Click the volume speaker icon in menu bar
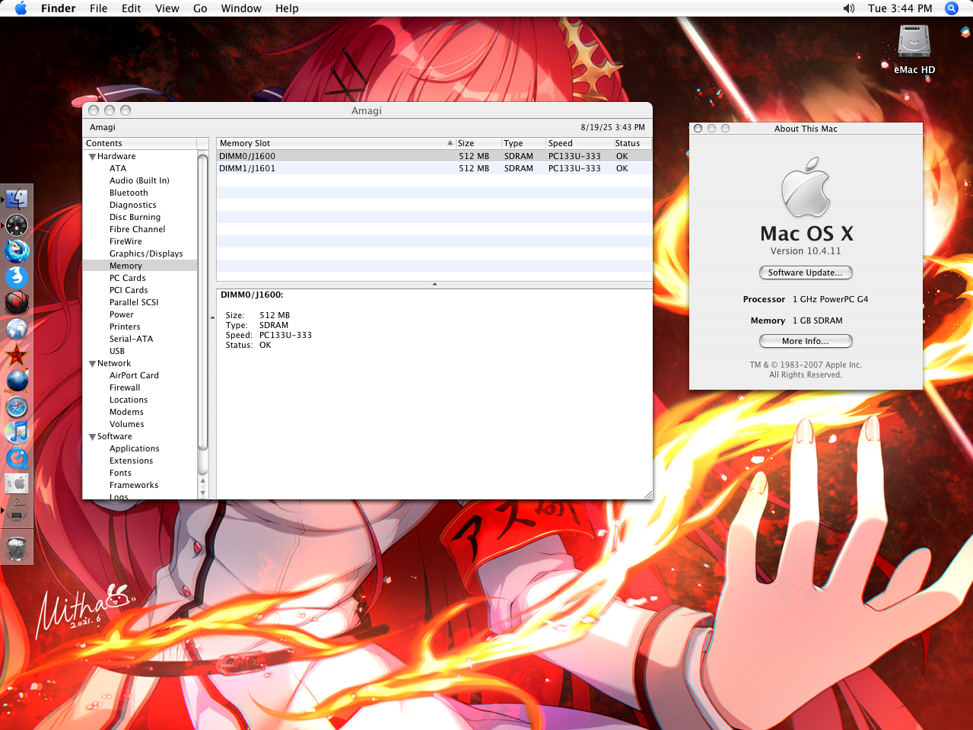 click(x=849, y=8)
